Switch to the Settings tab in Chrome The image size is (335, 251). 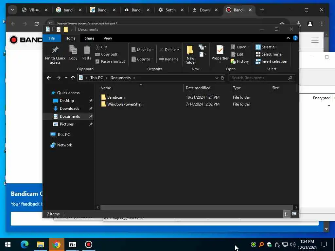(x=171, y=10)
